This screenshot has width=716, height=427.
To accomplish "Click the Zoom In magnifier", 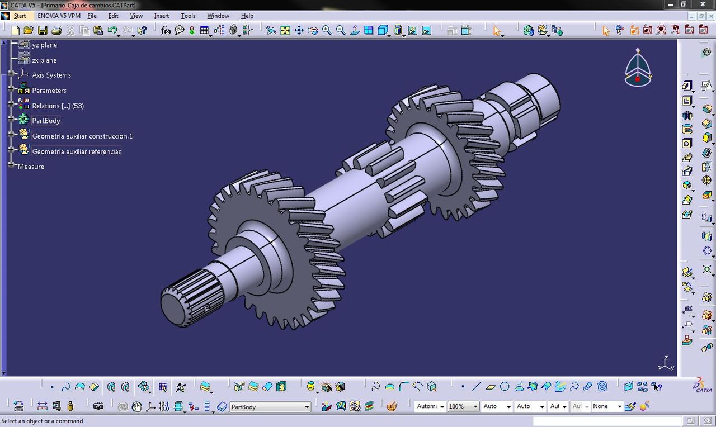I will (327, 30).
